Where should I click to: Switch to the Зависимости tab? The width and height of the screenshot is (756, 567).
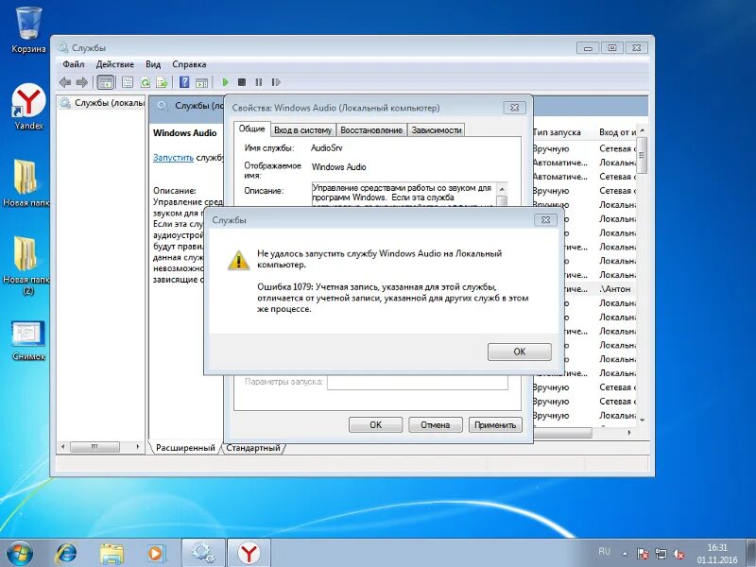tap(437, 130)
